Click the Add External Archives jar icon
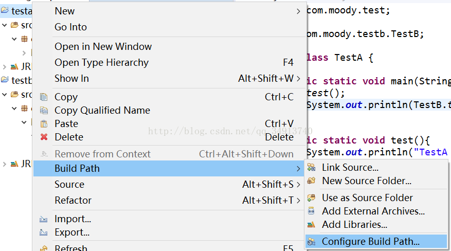Screen dimensions: 451x251 311,211
